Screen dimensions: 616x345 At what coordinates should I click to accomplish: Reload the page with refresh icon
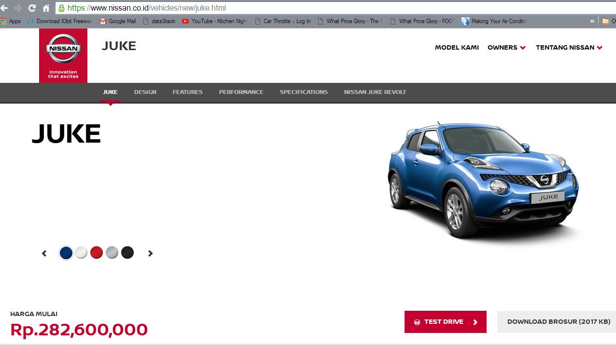click(x=32, y=8)
